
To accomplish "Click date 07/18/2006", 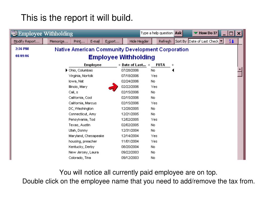I will 130,76.
